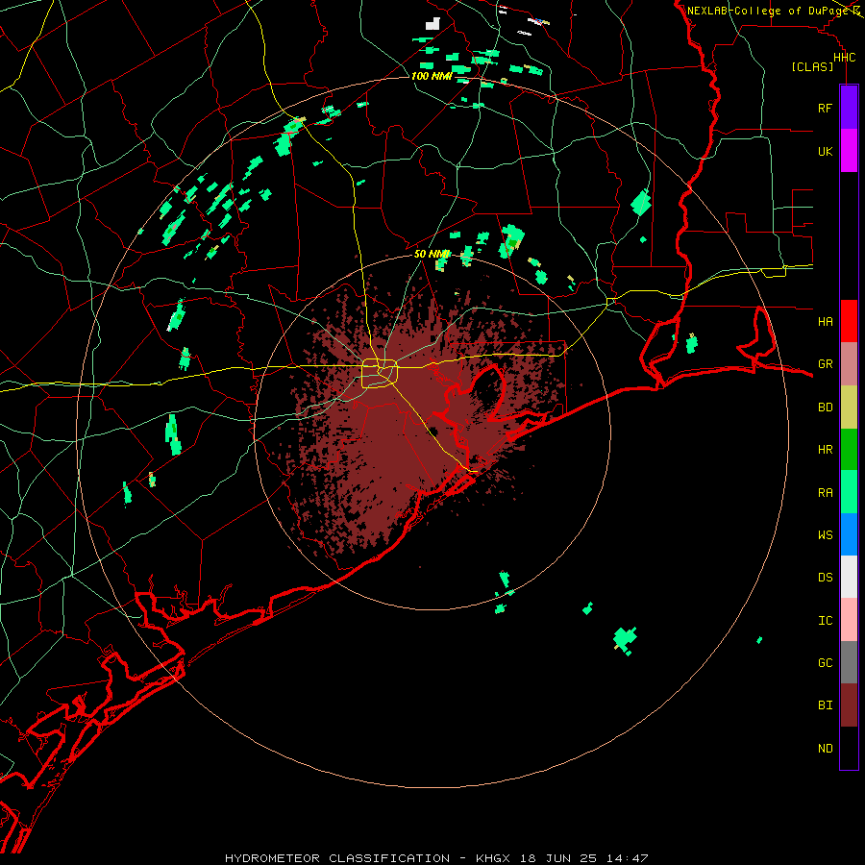Click the KHGX radar station identifier
This screenshot has height=865, width=865.
point(493,858)
